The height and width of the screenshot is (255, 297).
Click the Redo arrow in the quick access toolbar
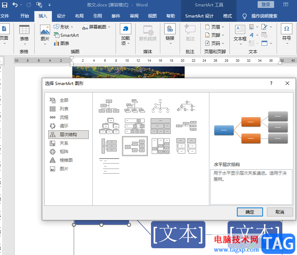[29, 5]
